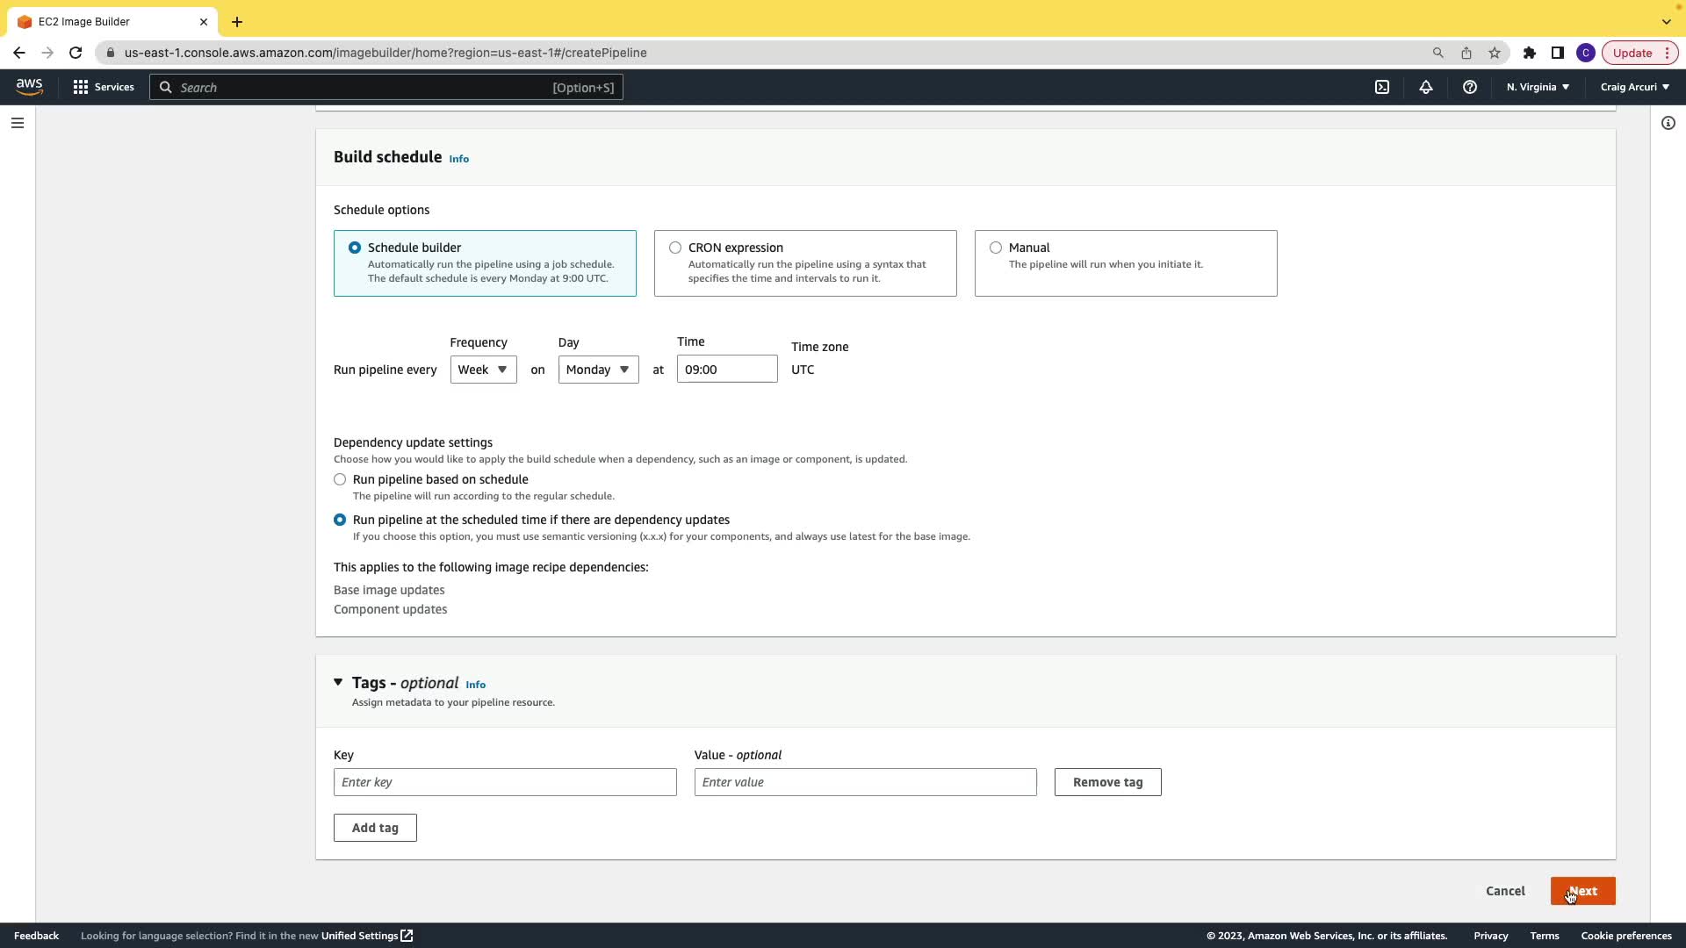Open the notifications bell icon
Screen dimensions: 1686x948
[x=1426, y=87]
